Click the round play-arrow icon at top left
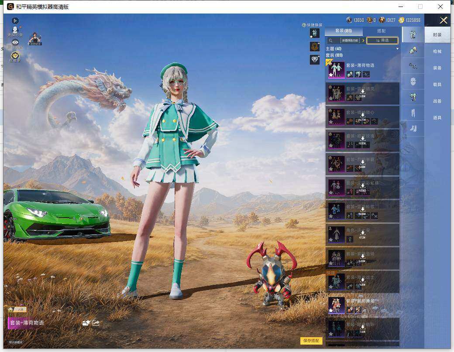 [x=15, y=21]
